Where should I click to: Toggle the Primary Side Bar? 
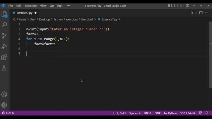[x=170, y=6]
